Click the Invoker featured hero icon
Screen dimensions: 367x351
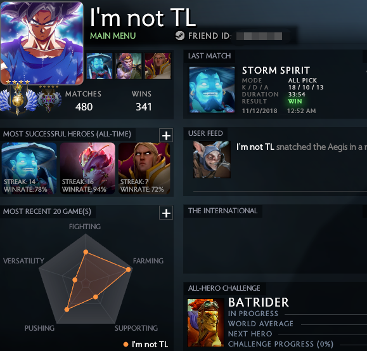[x=158, y=66]
